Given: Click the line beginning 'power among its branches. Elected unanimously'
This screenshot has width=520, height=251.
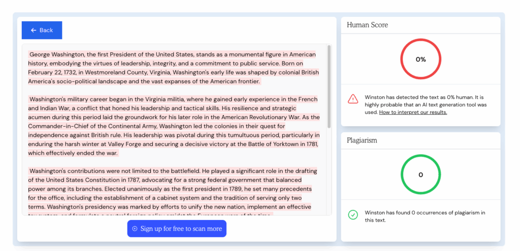Looking at the screenshot, I should [x=170, y=189].
